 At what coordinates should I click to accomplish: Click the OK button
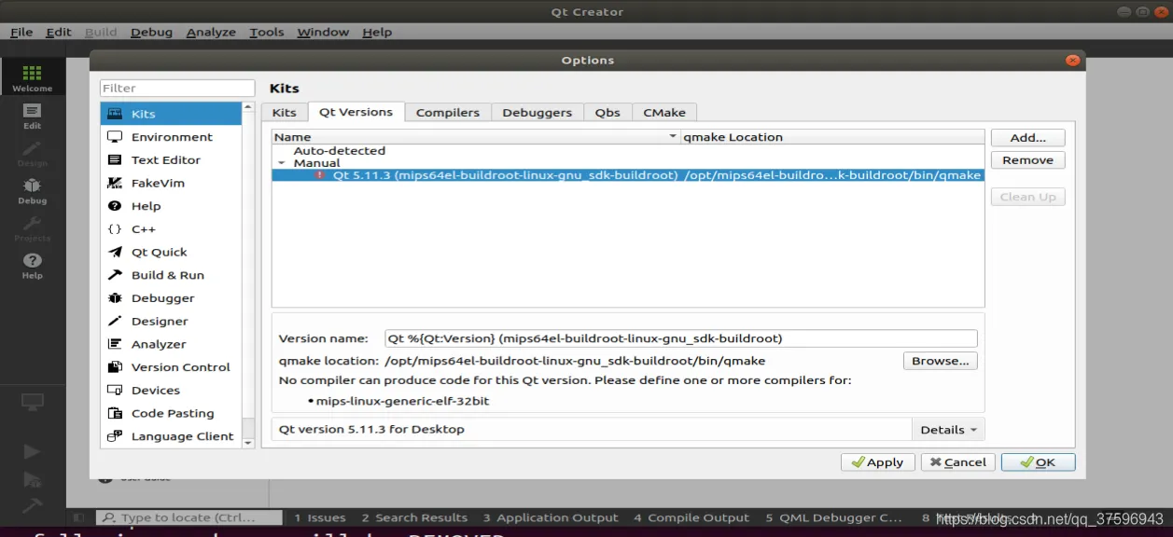tap(1039, 462)
